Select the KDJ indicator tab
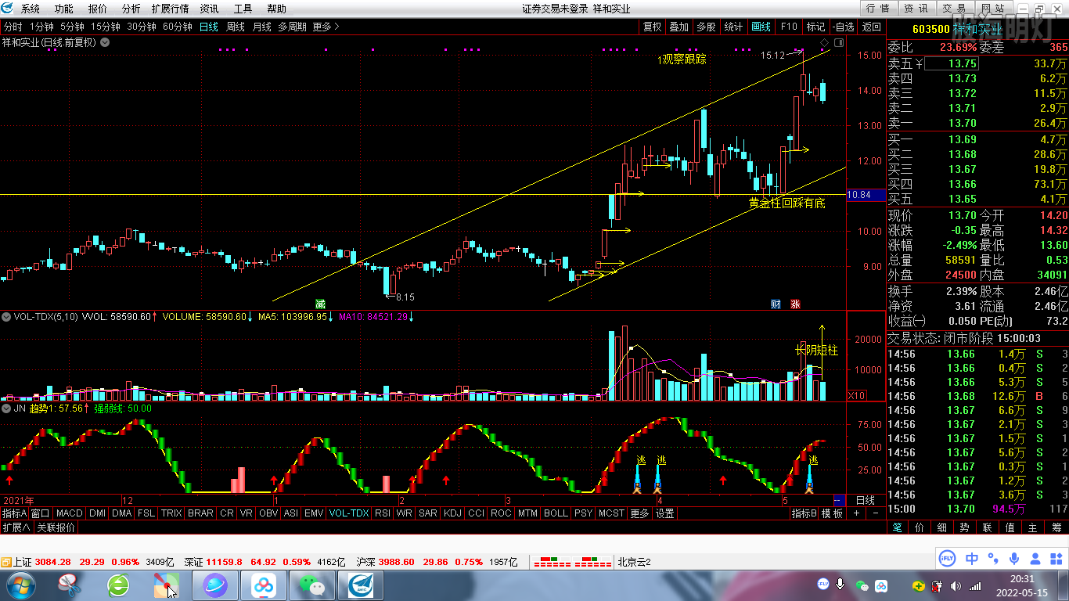This screenshot has height=601, width=1069. tap(452, 513)
